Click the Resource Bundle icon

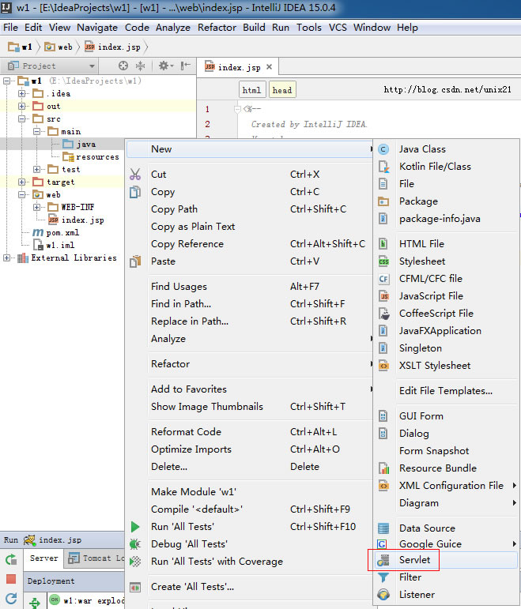[383, 468]
